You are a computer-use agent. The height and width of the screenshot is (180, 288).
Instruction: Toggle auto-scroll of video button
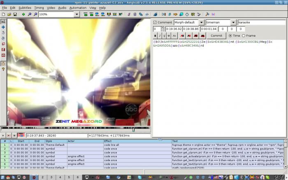click(21, 136)
